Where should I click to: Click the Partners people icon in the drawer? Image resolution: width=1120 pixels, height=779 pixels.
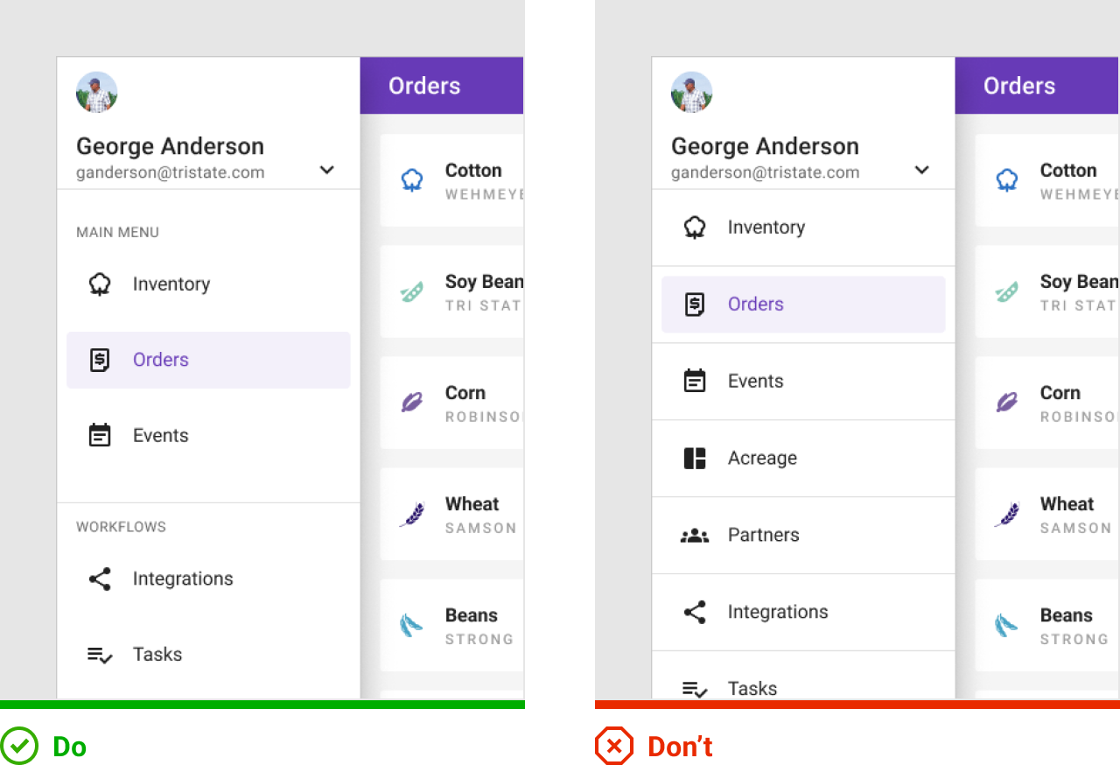(x=695, y=536)
